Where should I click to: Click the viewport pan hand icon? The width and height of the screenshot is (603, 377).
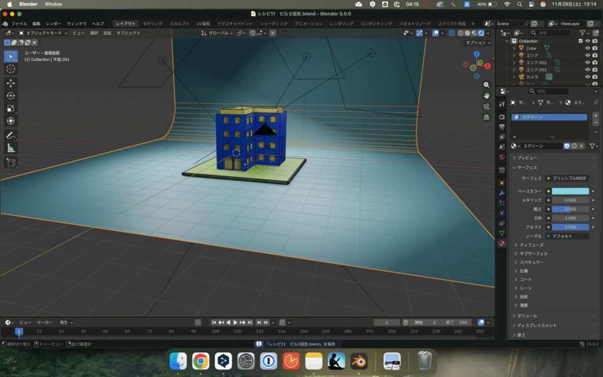coord(486,96)
